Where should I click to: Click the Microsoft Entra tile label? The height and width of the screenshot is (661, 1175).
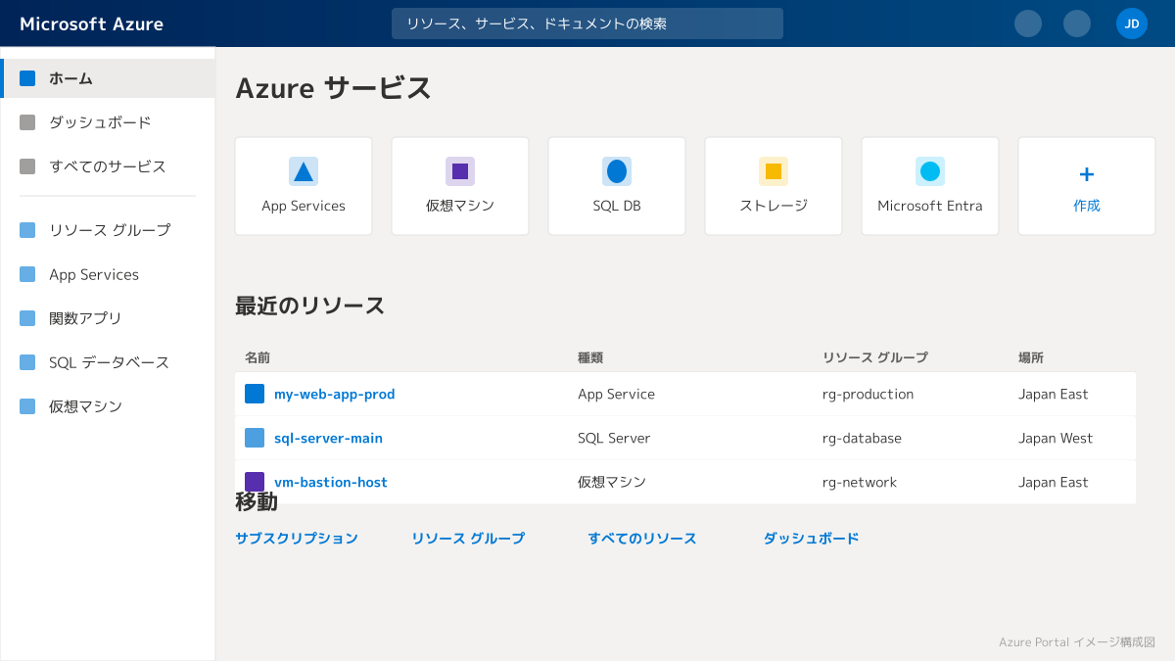tap(930, 206)
